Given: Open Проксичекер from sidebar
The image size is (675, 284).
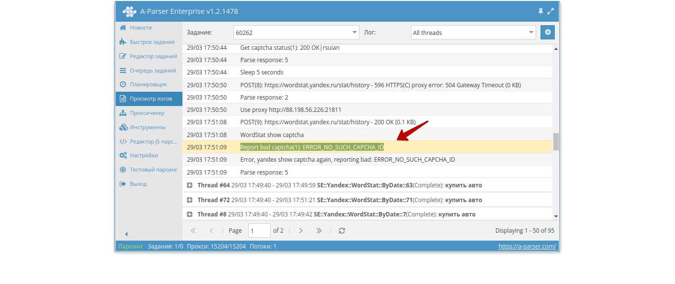Looking at the screenshot, I should 146,113.
